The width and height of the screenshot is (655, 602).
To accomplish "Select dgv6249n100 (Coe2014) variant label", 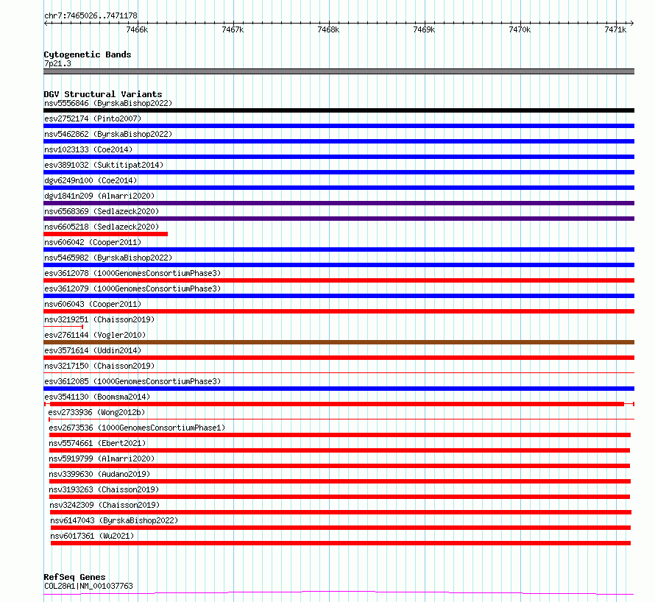I will [x=91, y=180].
